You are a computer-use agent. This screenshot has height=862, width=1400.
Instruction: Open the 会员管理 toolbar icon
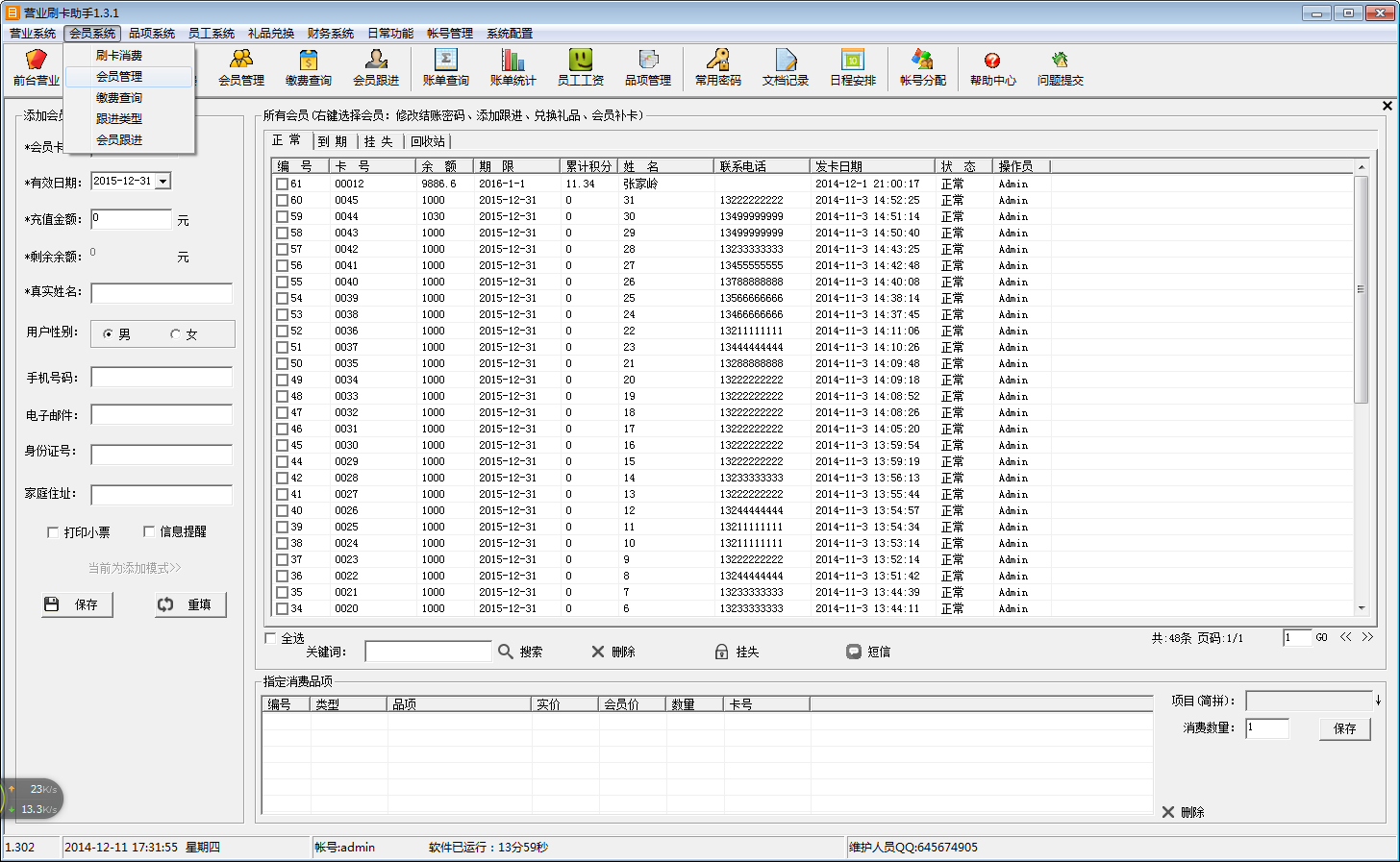pos(241,67)
